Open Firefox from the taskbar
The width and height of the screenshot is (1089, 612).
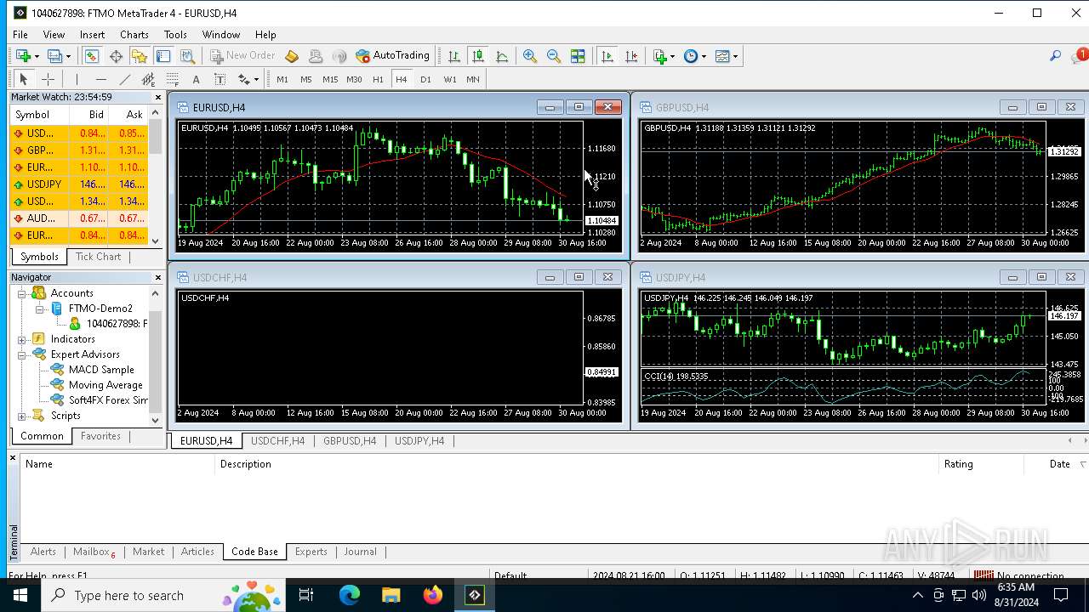[433, 595]
